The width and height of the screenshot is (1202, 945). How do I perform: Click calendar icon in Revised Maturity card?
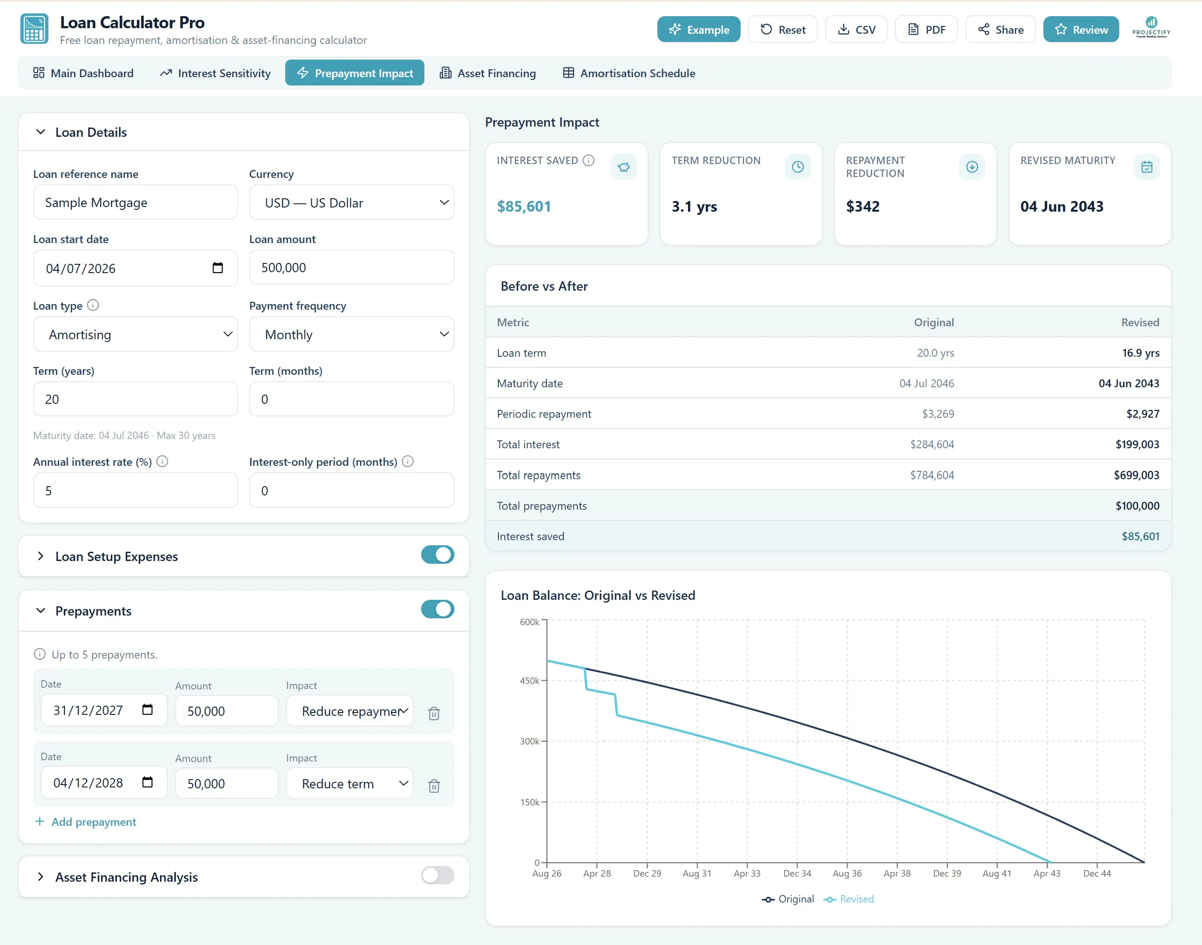point(1147,167)
